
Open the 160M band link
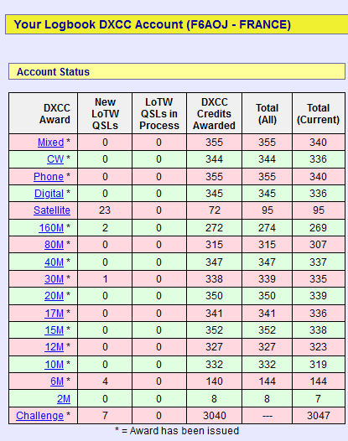51,228
